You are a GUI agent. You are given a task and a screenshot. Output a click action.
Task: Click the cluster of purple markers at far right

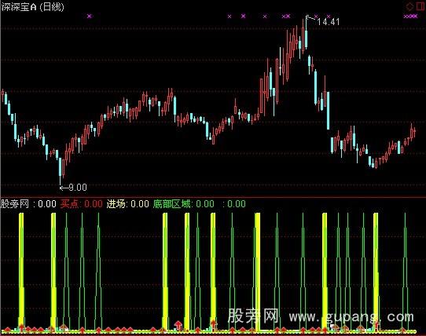[410, 16]
